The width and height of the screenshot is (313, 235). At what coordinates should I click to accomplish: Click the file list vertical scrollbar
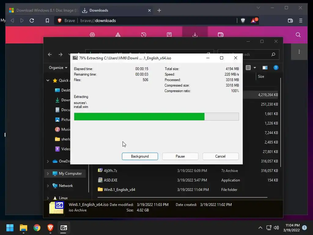click(281, 122)
